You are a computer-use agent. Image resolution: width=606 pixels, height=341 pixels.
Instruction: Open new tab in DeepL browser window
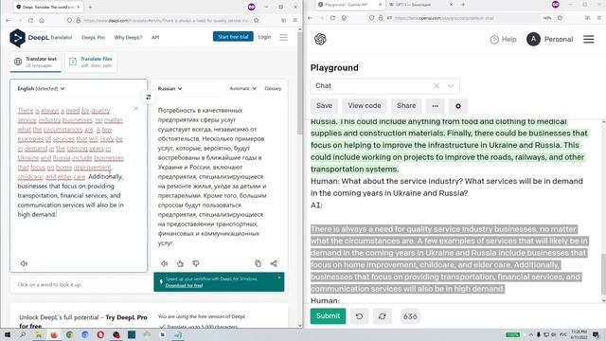click(90, 7)
